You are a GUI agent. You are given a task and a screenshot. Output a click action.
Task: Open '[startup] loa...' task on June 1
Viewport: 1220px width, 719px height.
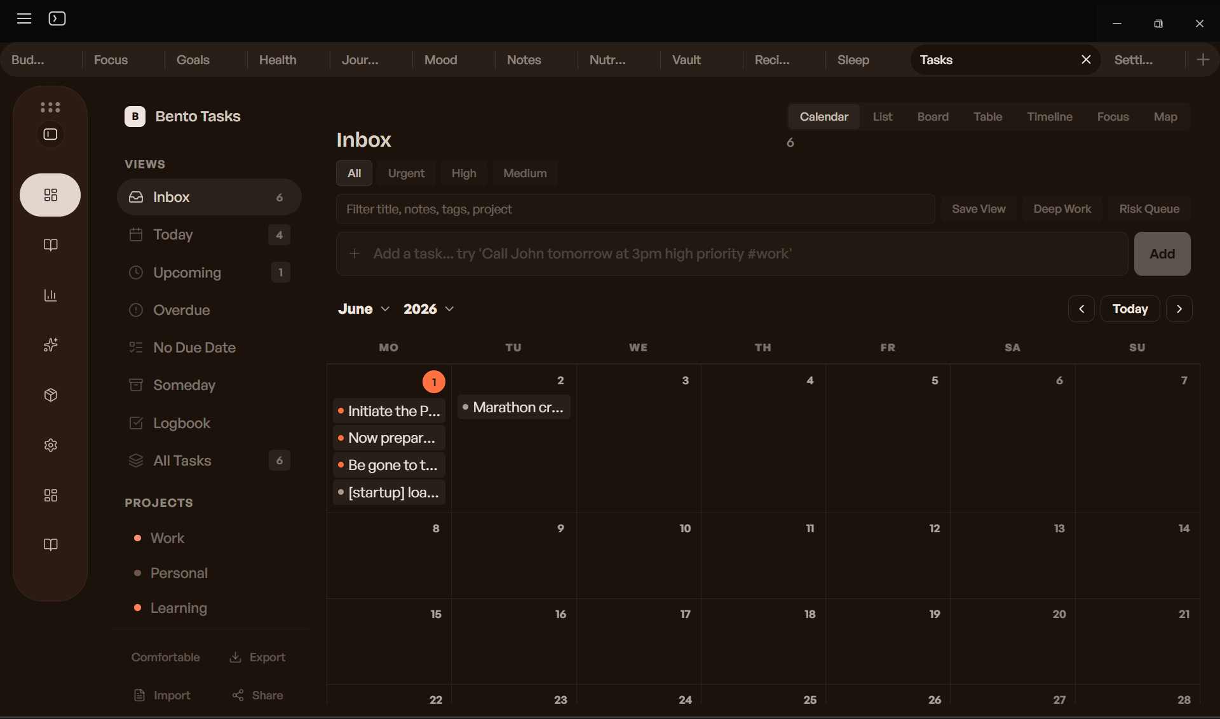pos(389,492)
